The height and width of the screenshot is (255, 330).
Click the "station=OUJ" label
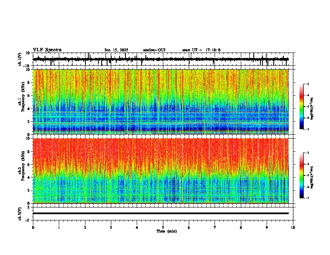pyautogui.click(x=154, y=50)
